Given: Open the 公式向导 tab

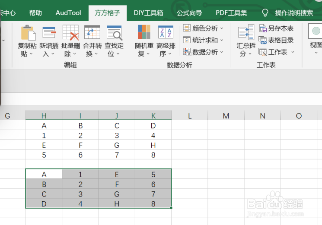Looking at the screenshot, I should [189, 13].
